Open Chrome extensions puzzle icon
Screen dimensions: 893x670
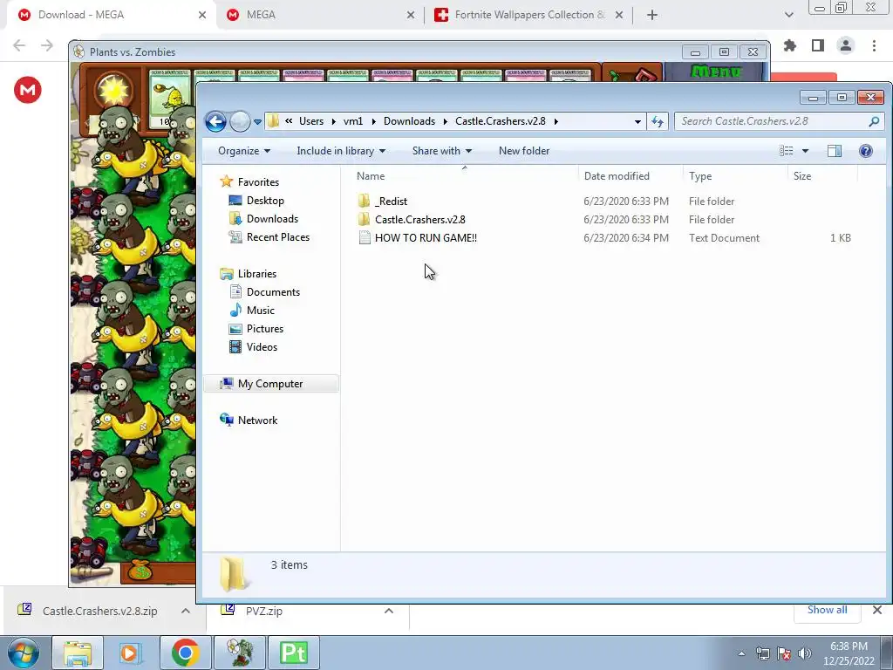790,45
